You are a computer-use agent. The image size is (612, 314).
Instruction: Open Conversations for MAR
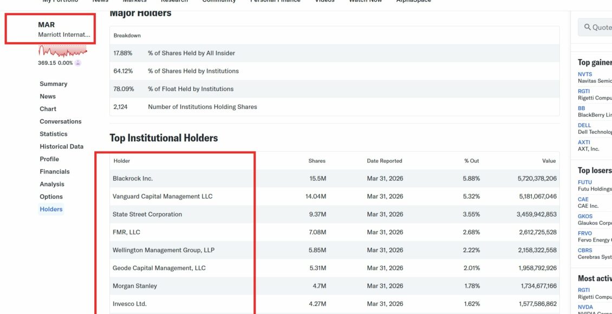tap(61, 121)
